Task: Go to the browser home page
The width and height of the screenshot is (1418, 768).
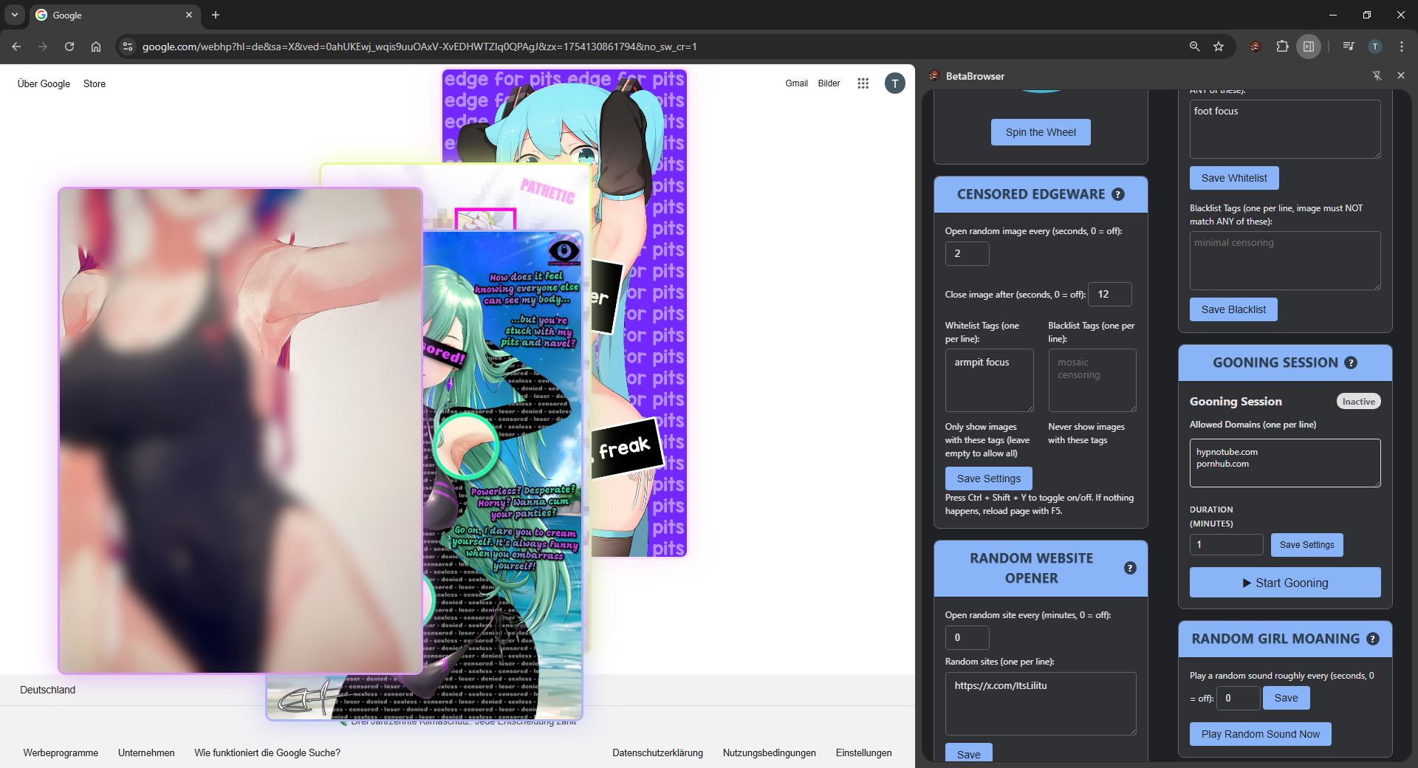Action: pyautogui.click(x=96, y=47)
